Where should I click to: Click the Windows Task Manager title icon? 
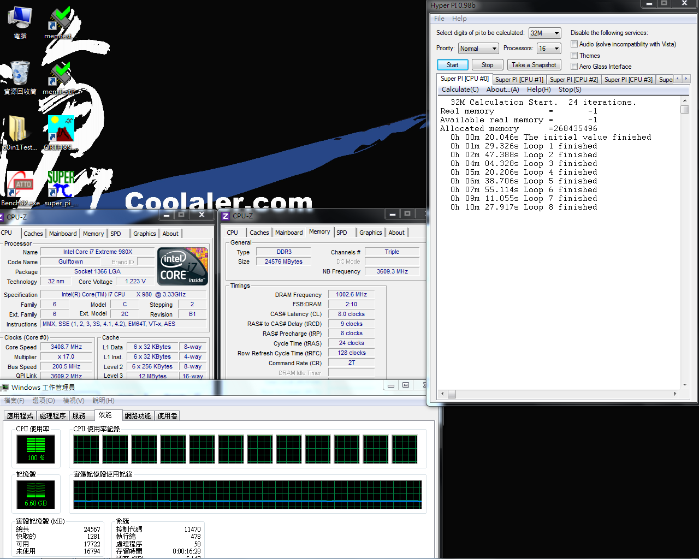pos(5,387)
